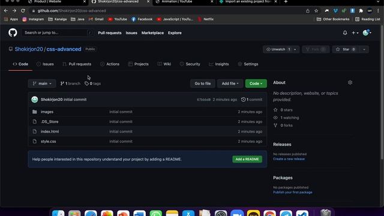Open Chrome three-dot menu
Screen dimensions: 384x216
click(378, 11)
